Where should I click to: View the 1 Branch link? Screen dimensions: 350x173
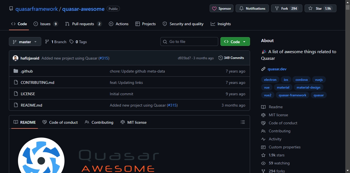(x=56, y=42)
